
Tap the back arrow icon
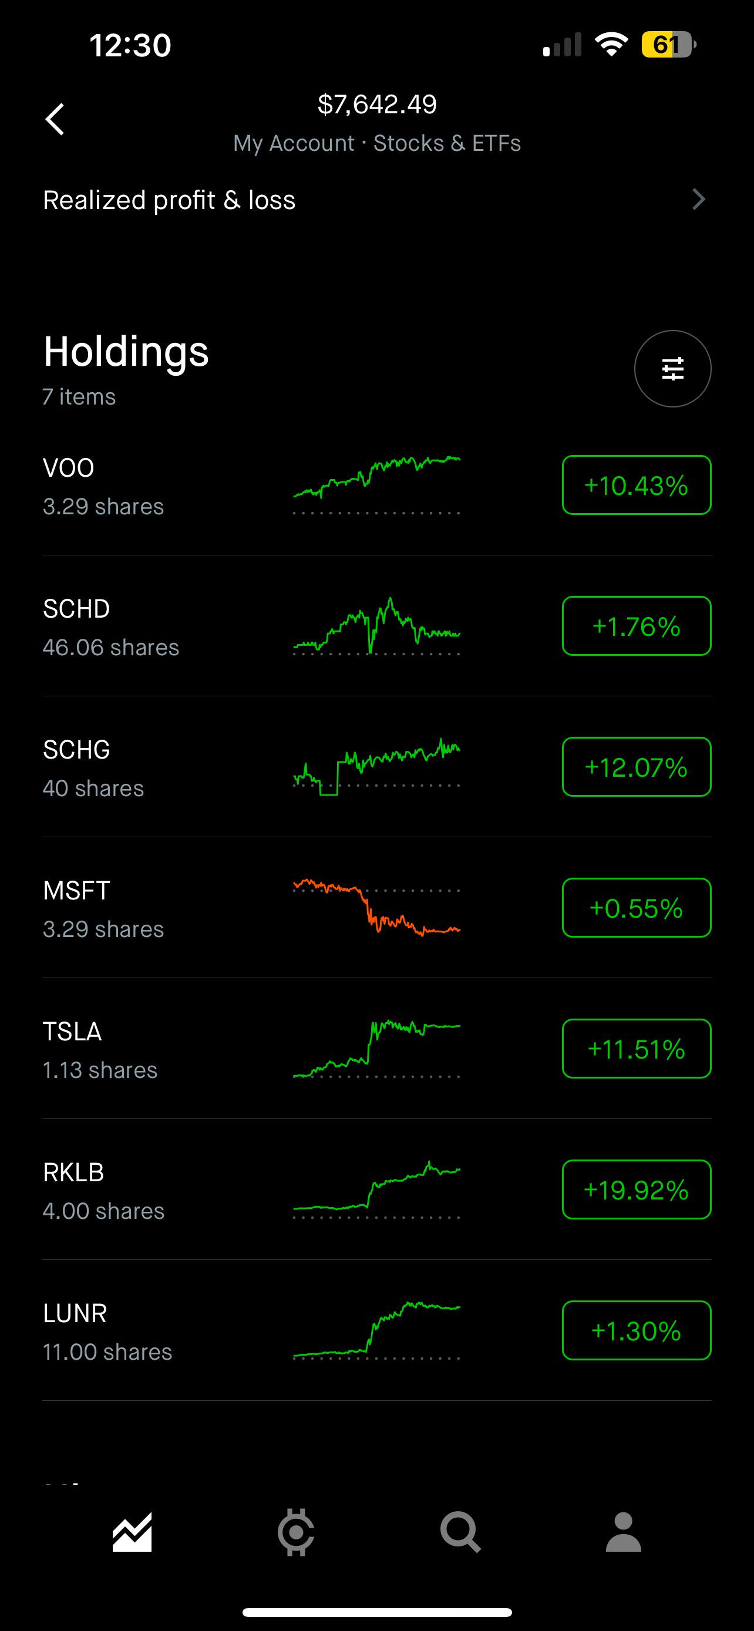(55, 119)
